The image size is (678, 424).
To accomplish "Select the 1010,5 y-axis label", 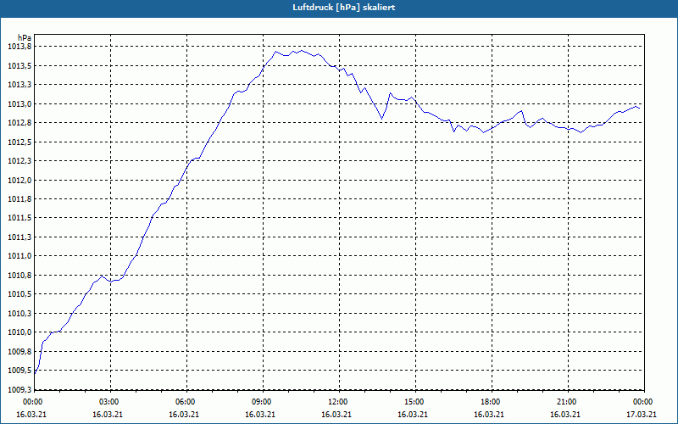I will [x=19, y=294].
